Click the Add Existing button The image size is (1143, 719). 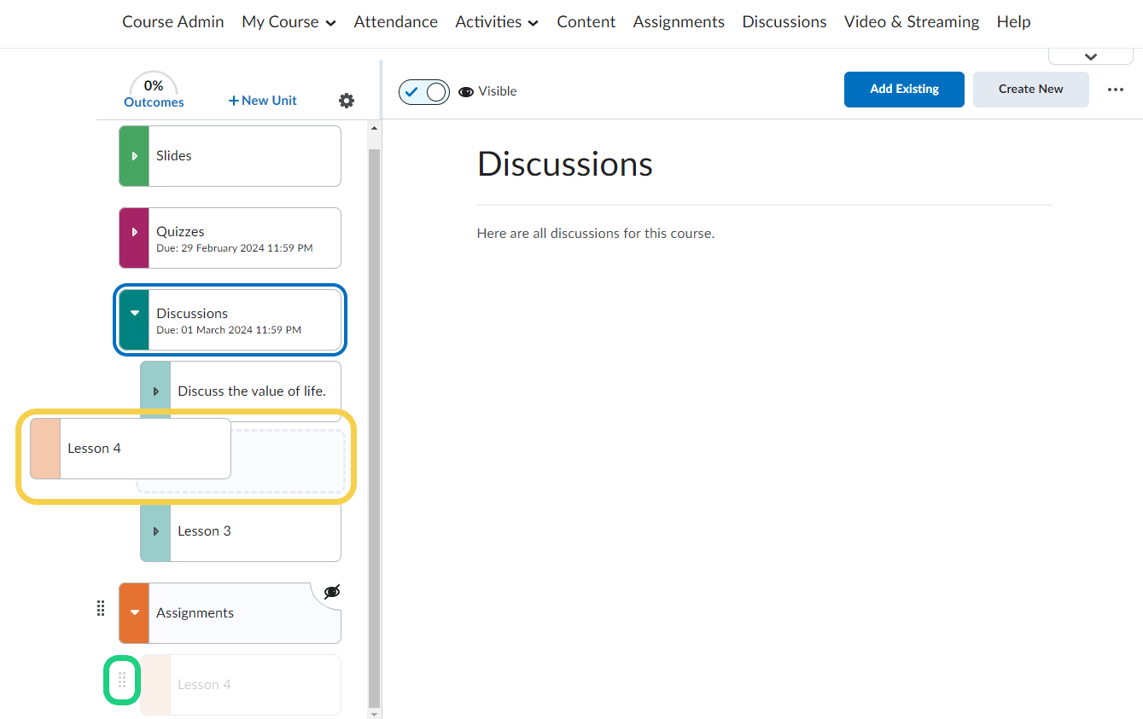pos(904,90)
